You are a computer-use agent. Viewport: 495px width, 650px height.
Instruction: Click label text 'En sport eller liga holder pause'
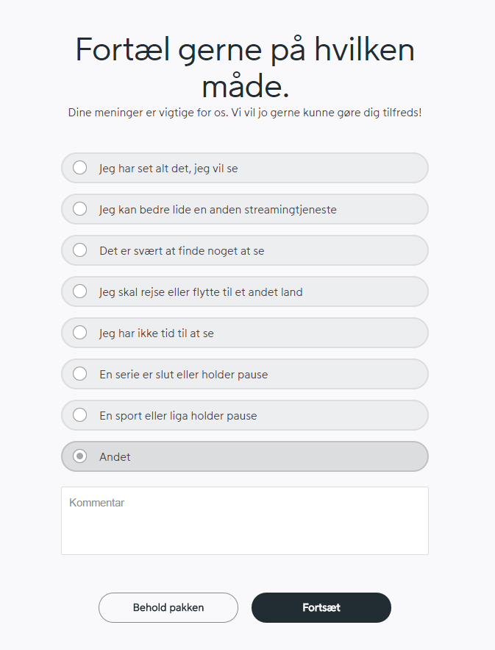(x=178, y=416)
